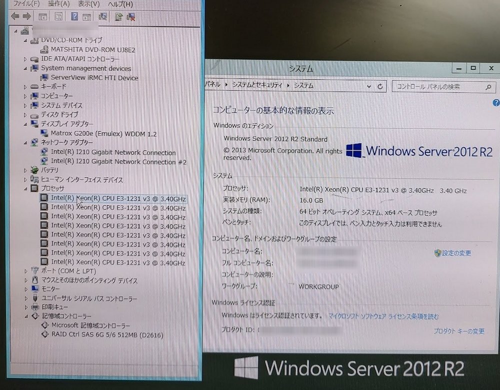This screenshot has width=500, height=390.
Task: Click Scan for hardware changes toolbar icon
Action: pyautogui.click(x=102, y=16)
